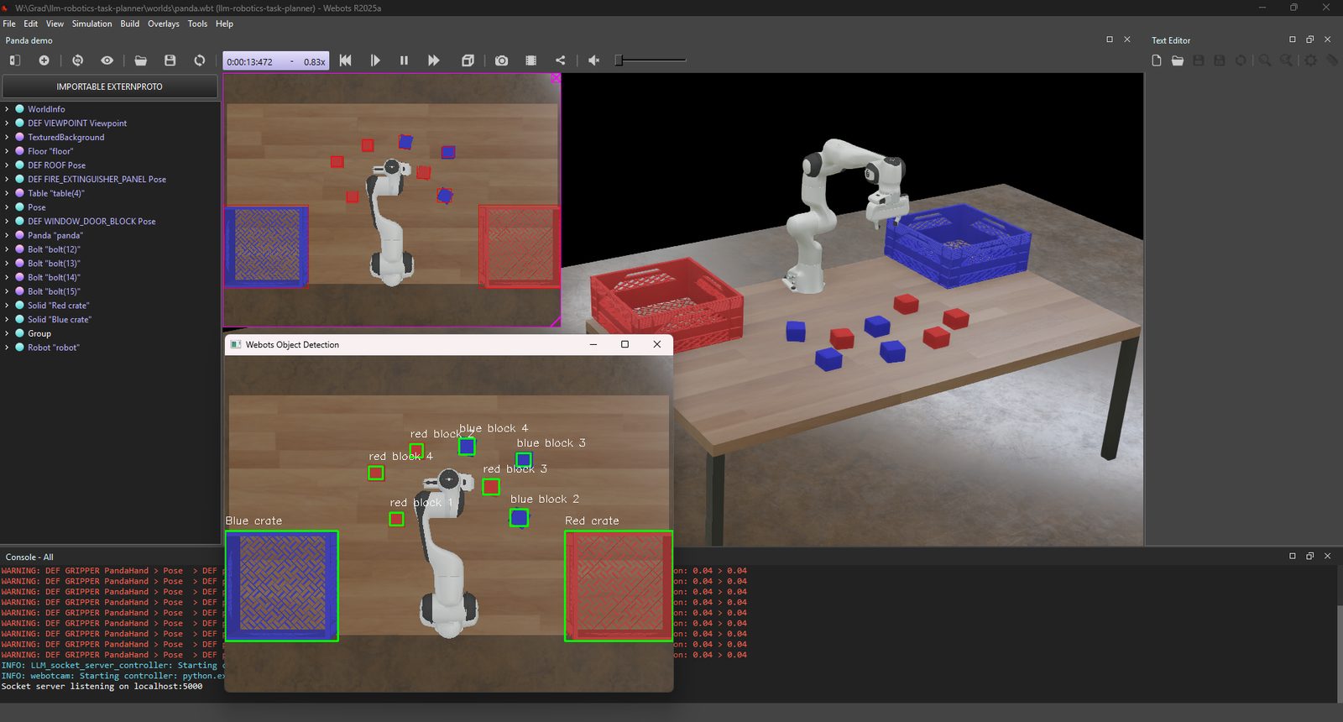Viewport: 1343px width, 722px height.
Task: Open the Overlays menu
Action: [164, 24]
